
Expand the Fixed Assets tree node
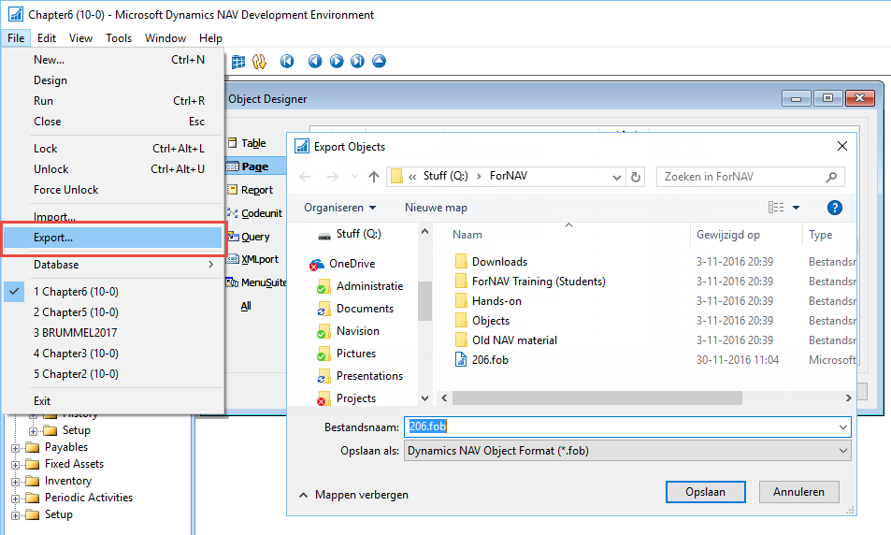pos(15,465)
